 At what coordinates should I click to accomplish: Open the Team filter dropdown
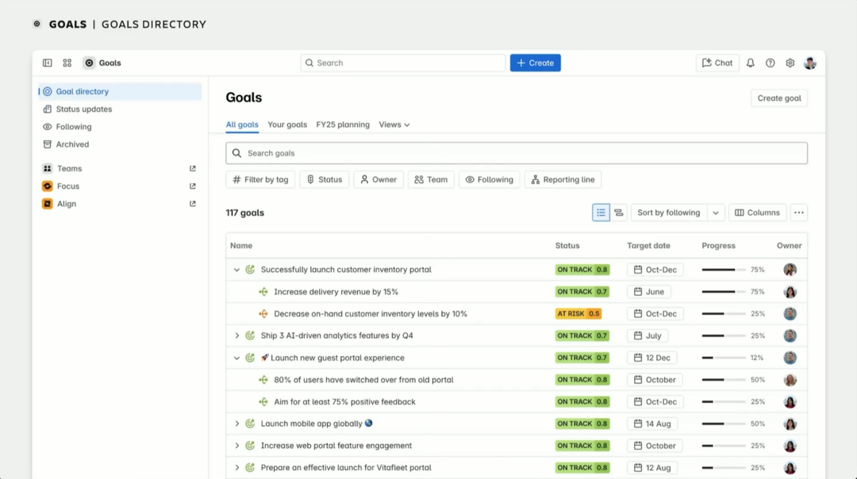point(431,180)
